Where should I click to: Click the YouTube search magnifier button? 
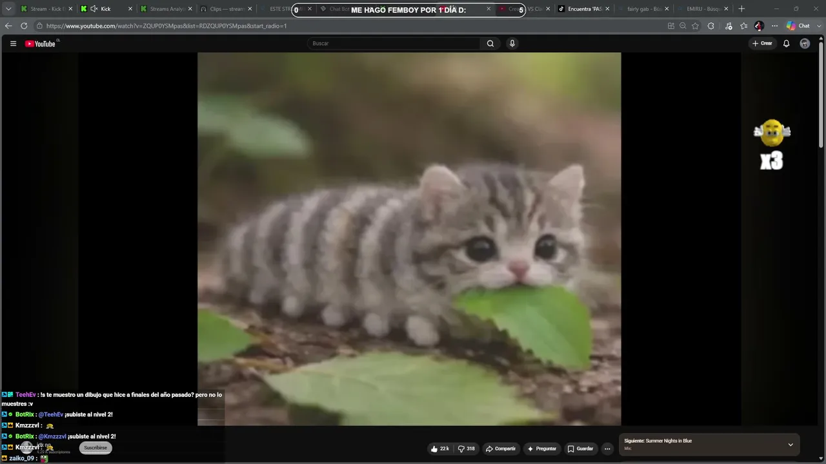[x=490, y=44]
